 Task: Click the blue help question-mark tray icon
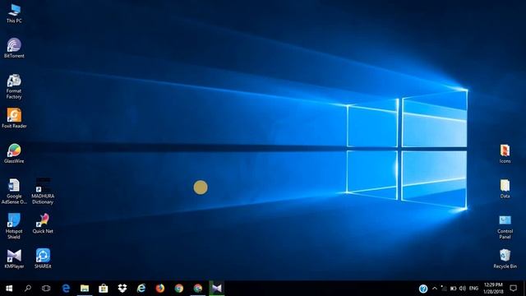click(x=423, y=289)
